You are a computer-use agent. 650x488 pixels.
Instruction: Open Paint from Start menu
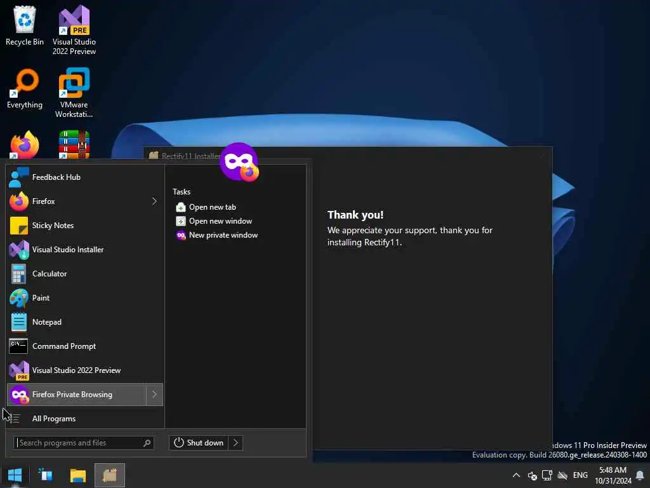(85, 298)
